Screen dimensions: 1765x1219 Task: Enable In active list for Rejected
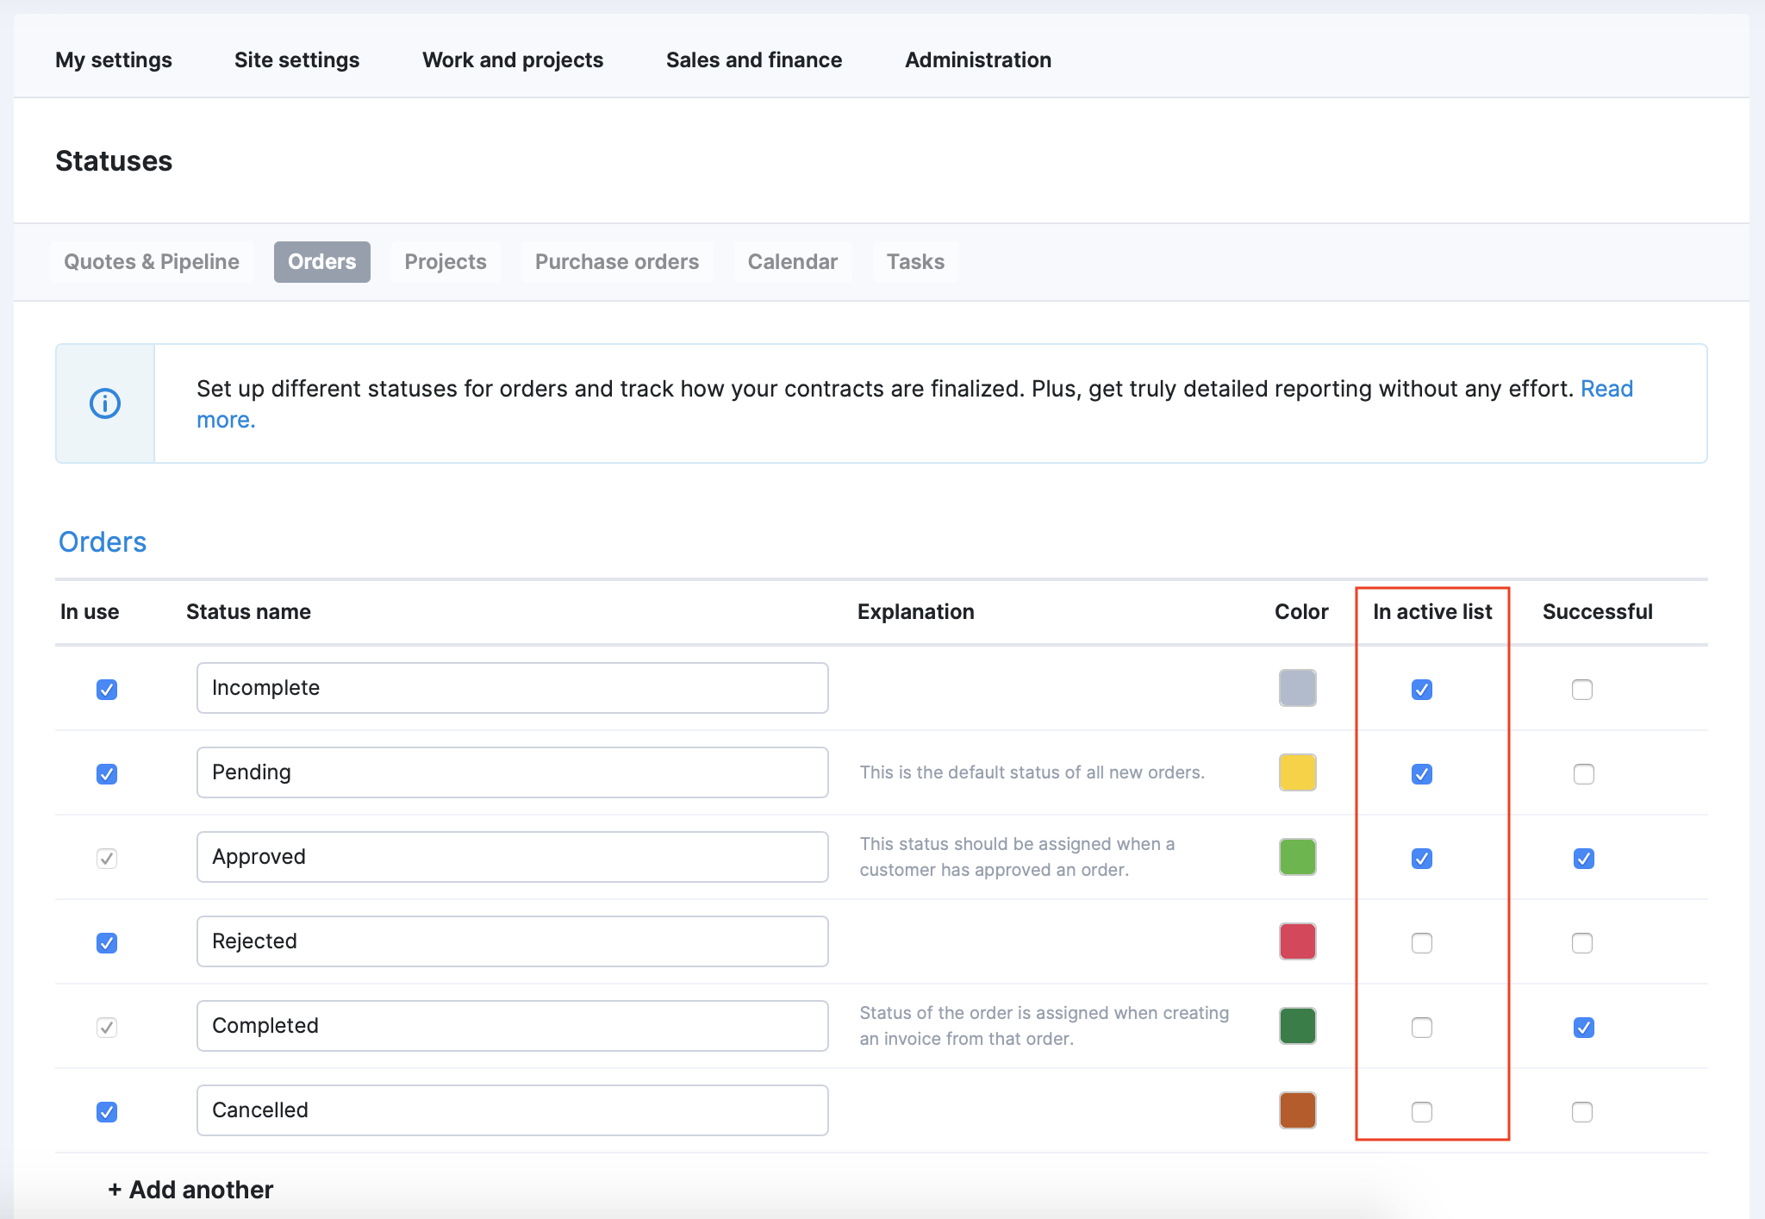(x=1422, y=943)
